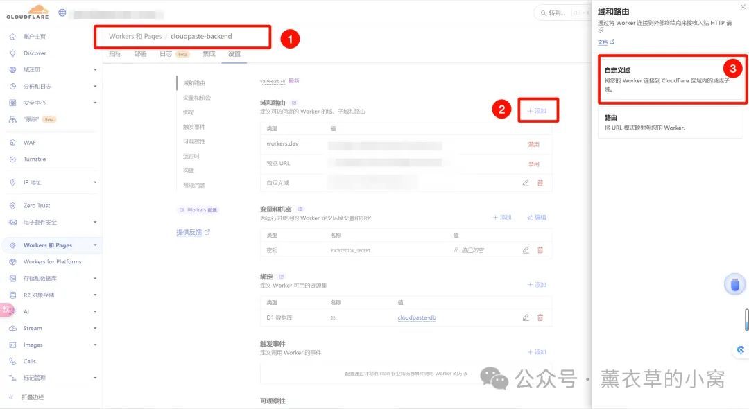Expand the R2 对象存储 dropdown arrow
The image size is (749, 409).
95,295
